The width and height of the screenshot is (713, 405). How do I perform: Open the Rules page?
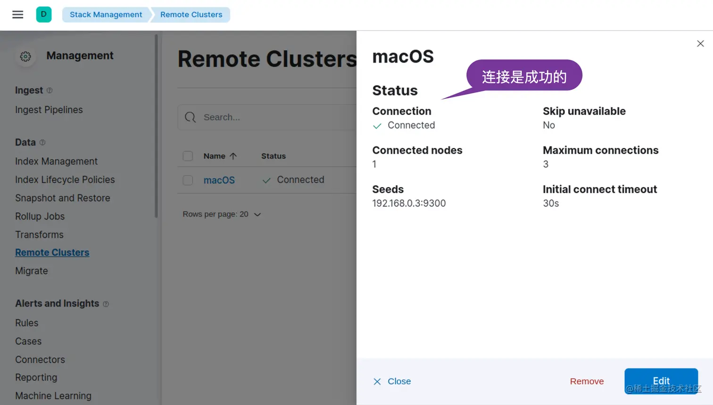[27, 323]
